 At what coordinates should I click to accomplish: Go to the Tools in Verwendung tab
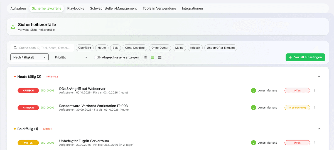(159, 8)
